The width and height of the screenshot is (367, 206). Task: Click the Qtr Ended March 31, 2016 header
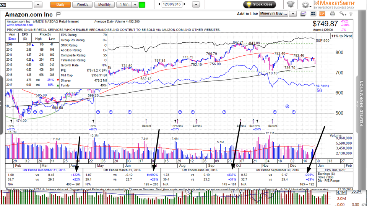(122, 170)
